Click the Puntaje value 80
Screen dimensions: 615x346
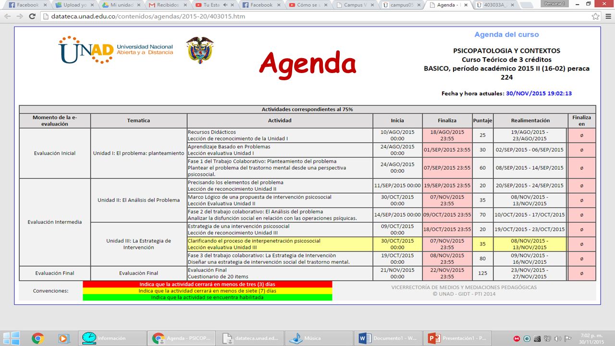(482, 259)
